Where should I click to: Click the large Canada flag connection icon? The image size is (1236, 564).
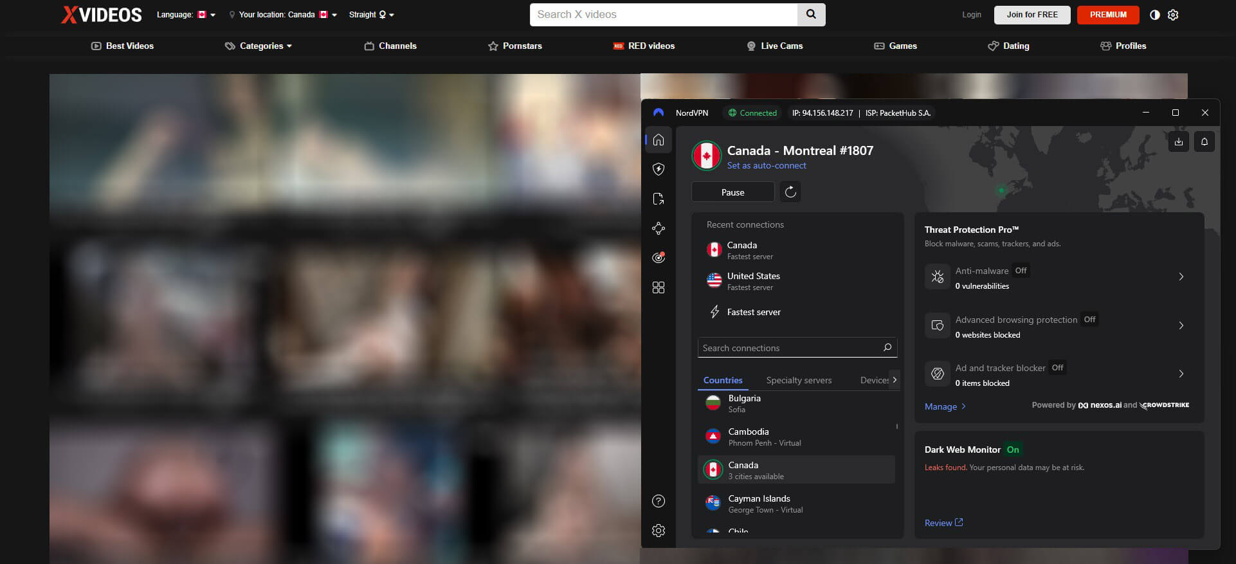click(706, 156)
